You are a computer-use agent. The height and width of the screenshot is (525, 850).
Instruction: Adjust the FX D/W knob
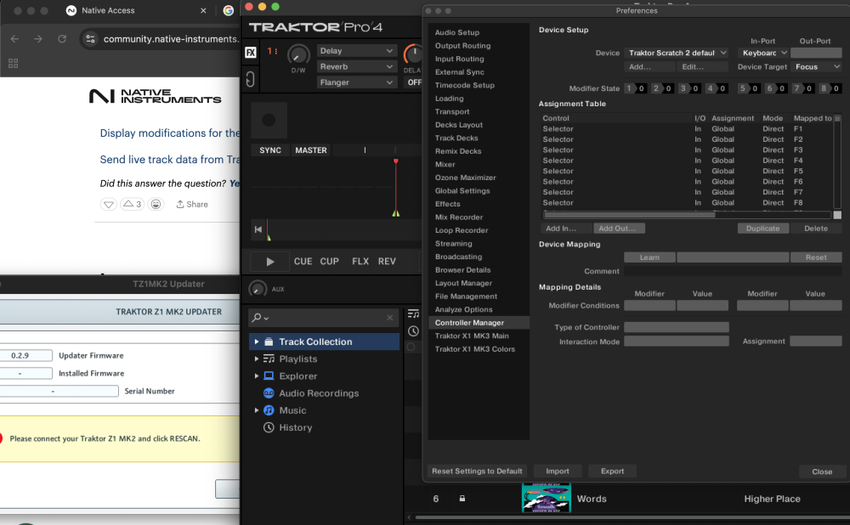click(298, 54)
